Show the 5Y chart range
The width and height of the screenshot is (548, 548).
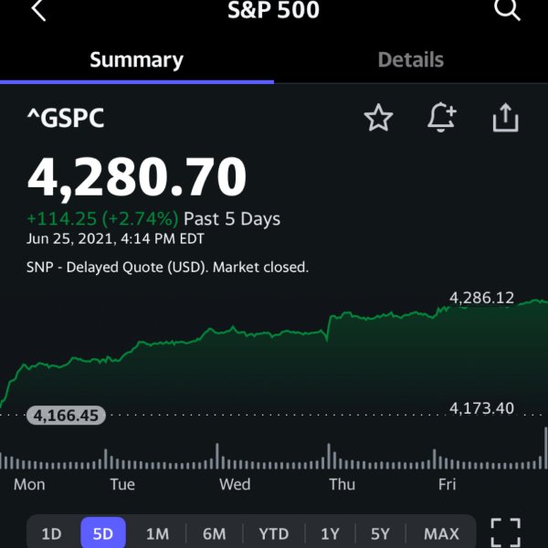pyautogui.click(x=380, y=533)
